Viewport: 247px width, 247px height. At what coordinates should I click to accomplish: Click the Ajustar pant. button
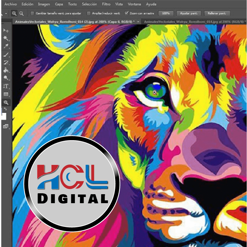coord(189,13)
